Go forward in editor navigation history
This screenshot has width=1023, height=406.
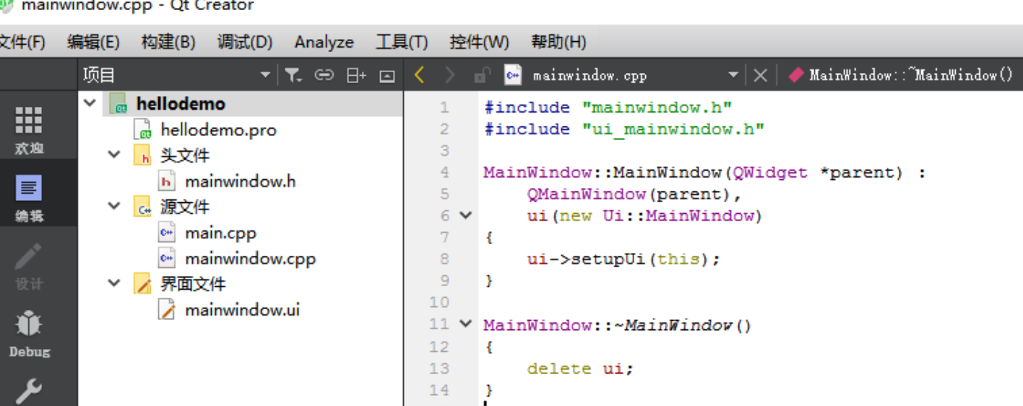click(x=449, y=75)
